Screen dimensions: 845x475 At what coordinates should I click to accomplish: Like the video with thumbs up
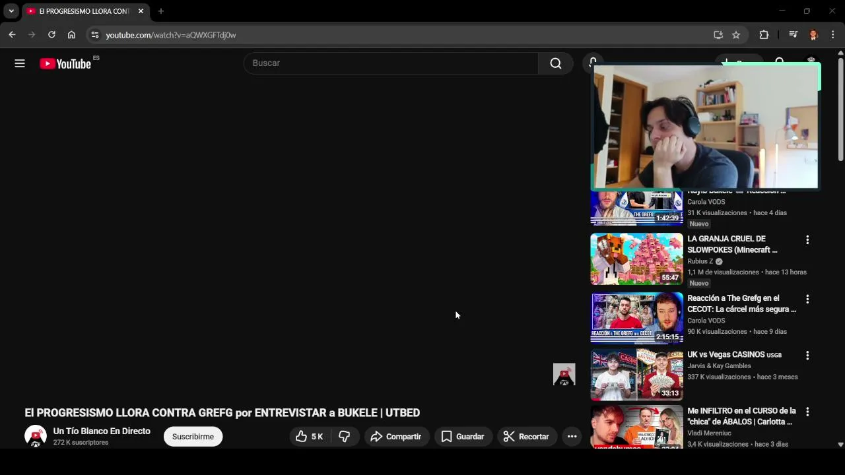(x=309, y=437)
